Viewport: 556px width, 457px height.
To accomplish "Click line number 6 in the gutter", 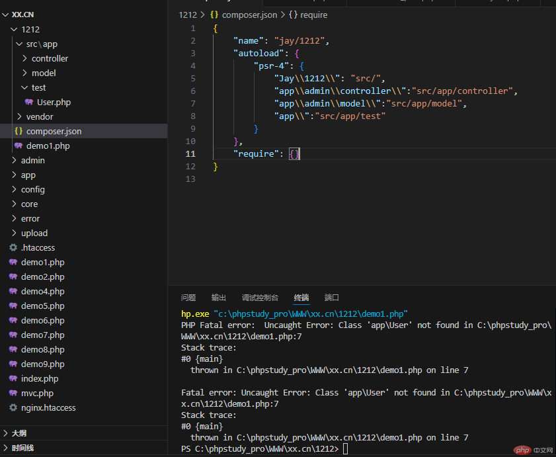I will [x=193, y=91].
